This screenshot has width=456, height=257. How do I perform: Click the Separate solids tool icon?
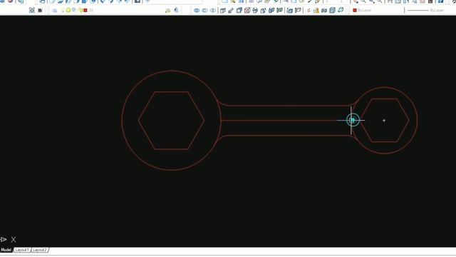click(324, 11)
